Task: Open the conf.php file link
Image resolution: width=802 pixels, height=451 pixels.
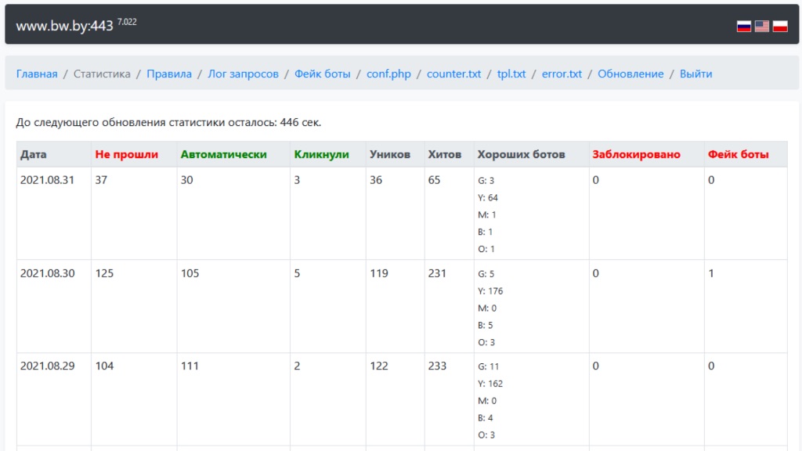Action: (388, 74)
